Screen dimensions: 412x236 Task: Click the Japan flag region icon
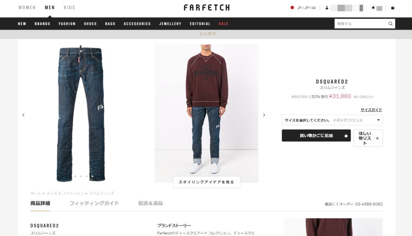coord(292,8)
